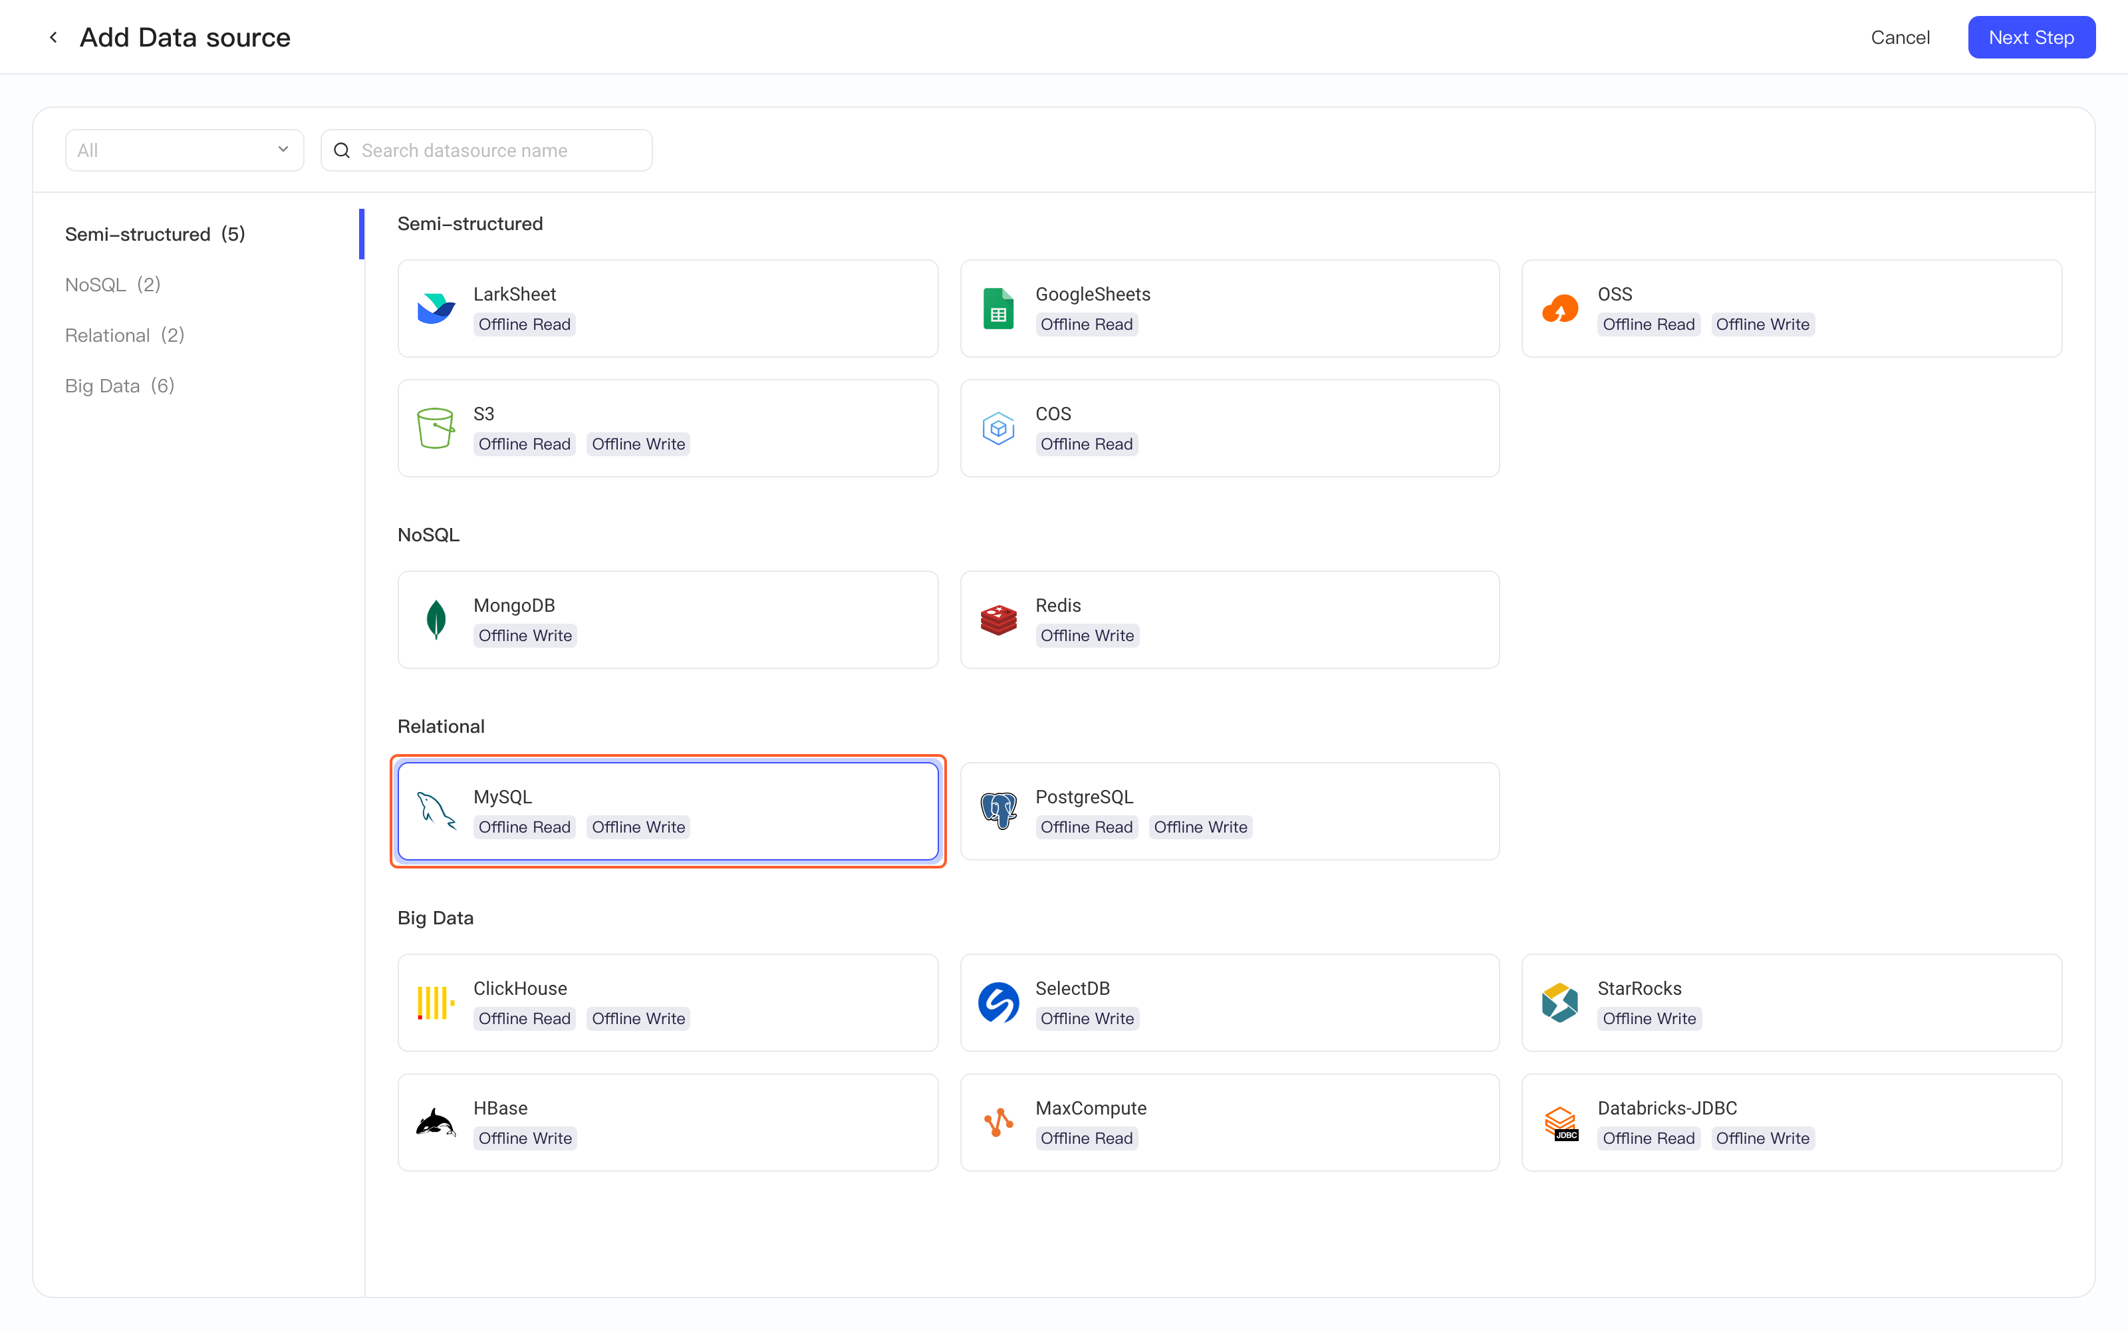Cancel adding the data source
The image size is (2128, 1330).
tap(1899, 37)
